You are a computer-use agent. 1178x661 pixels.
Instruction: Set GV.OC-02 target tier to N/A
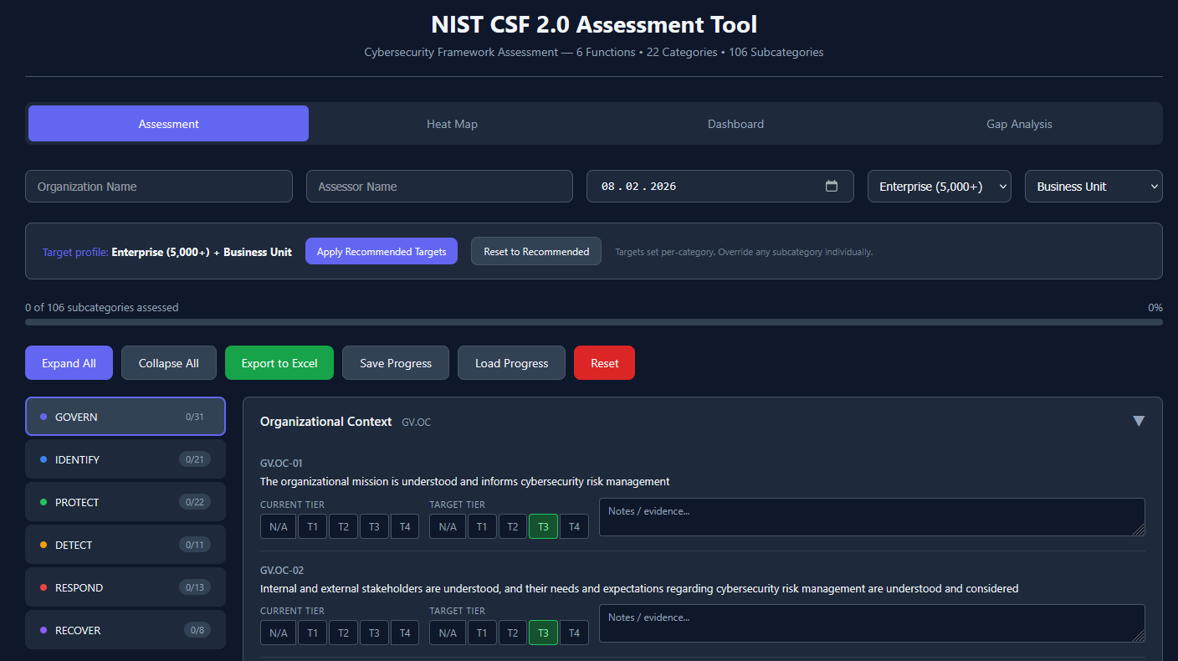(x=448, y=633)
